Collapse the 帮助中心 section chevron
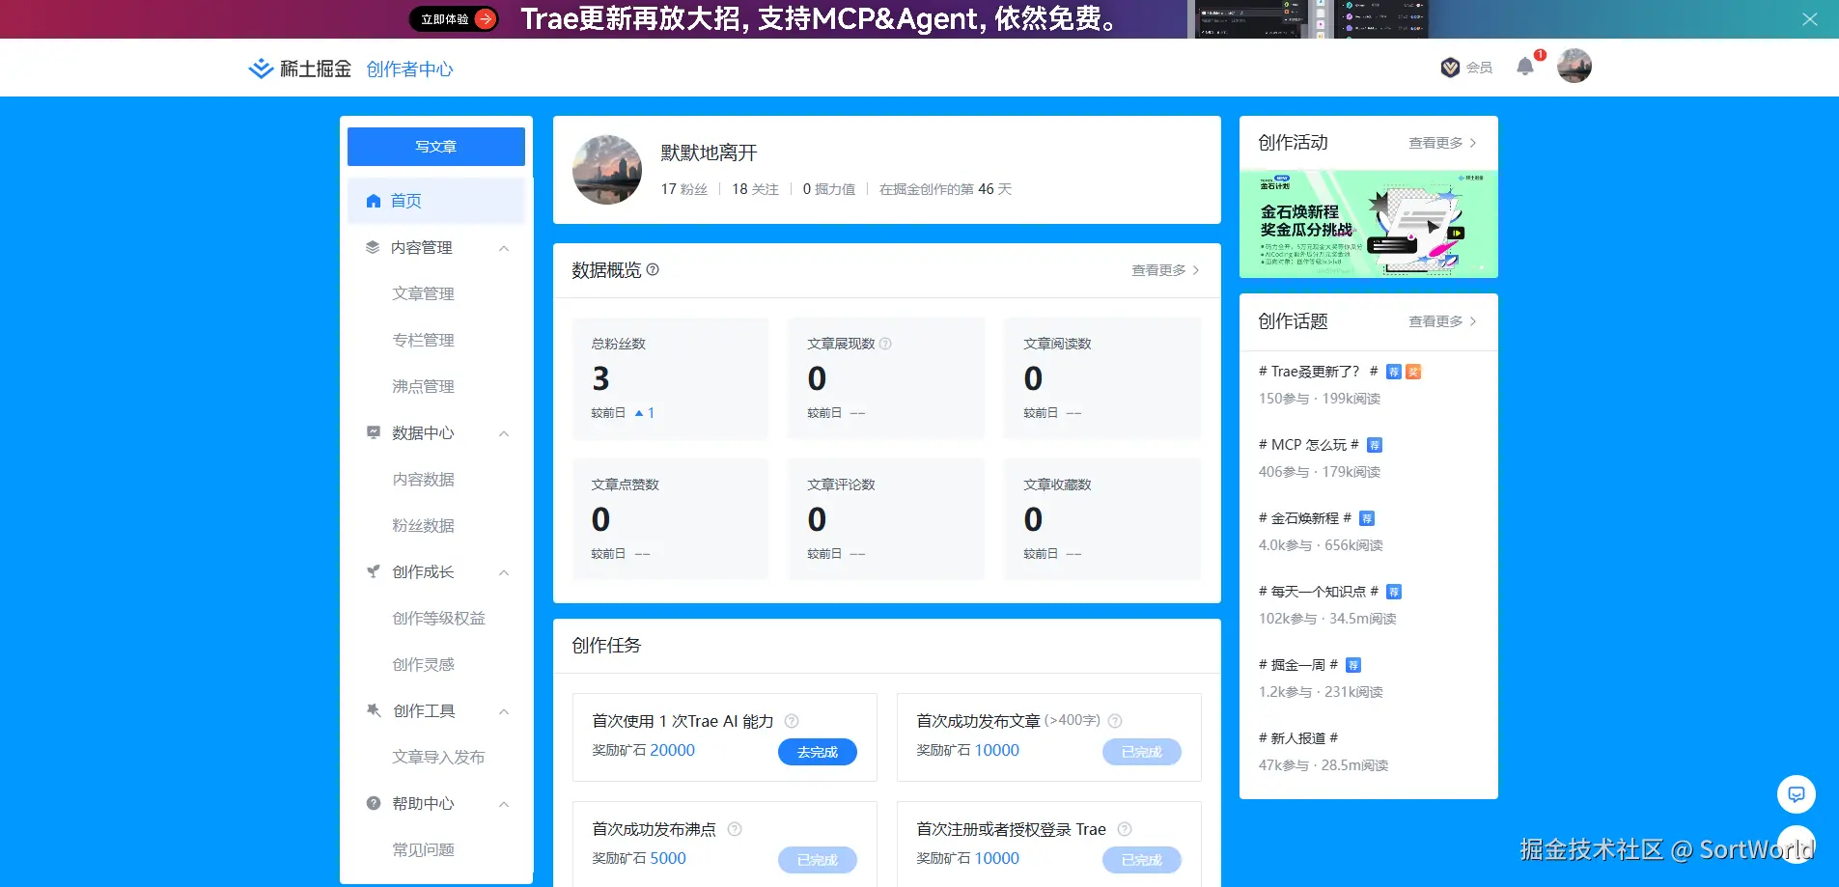 (x=504, y=804)
